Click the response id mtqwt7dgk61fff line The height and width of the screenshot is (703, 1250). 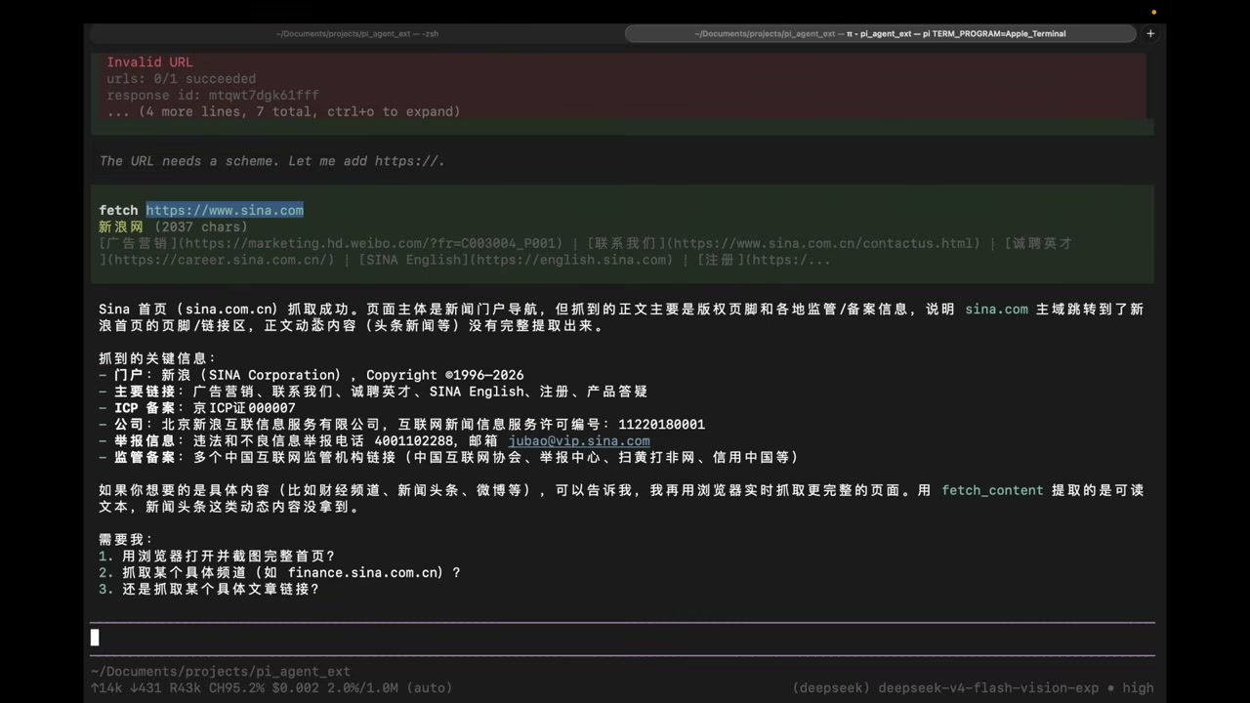[x=213, y=95]
